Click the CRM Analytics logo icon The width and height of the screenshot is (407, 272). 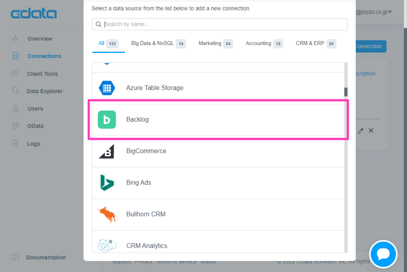pyautogui.click(x=107, y=245)
